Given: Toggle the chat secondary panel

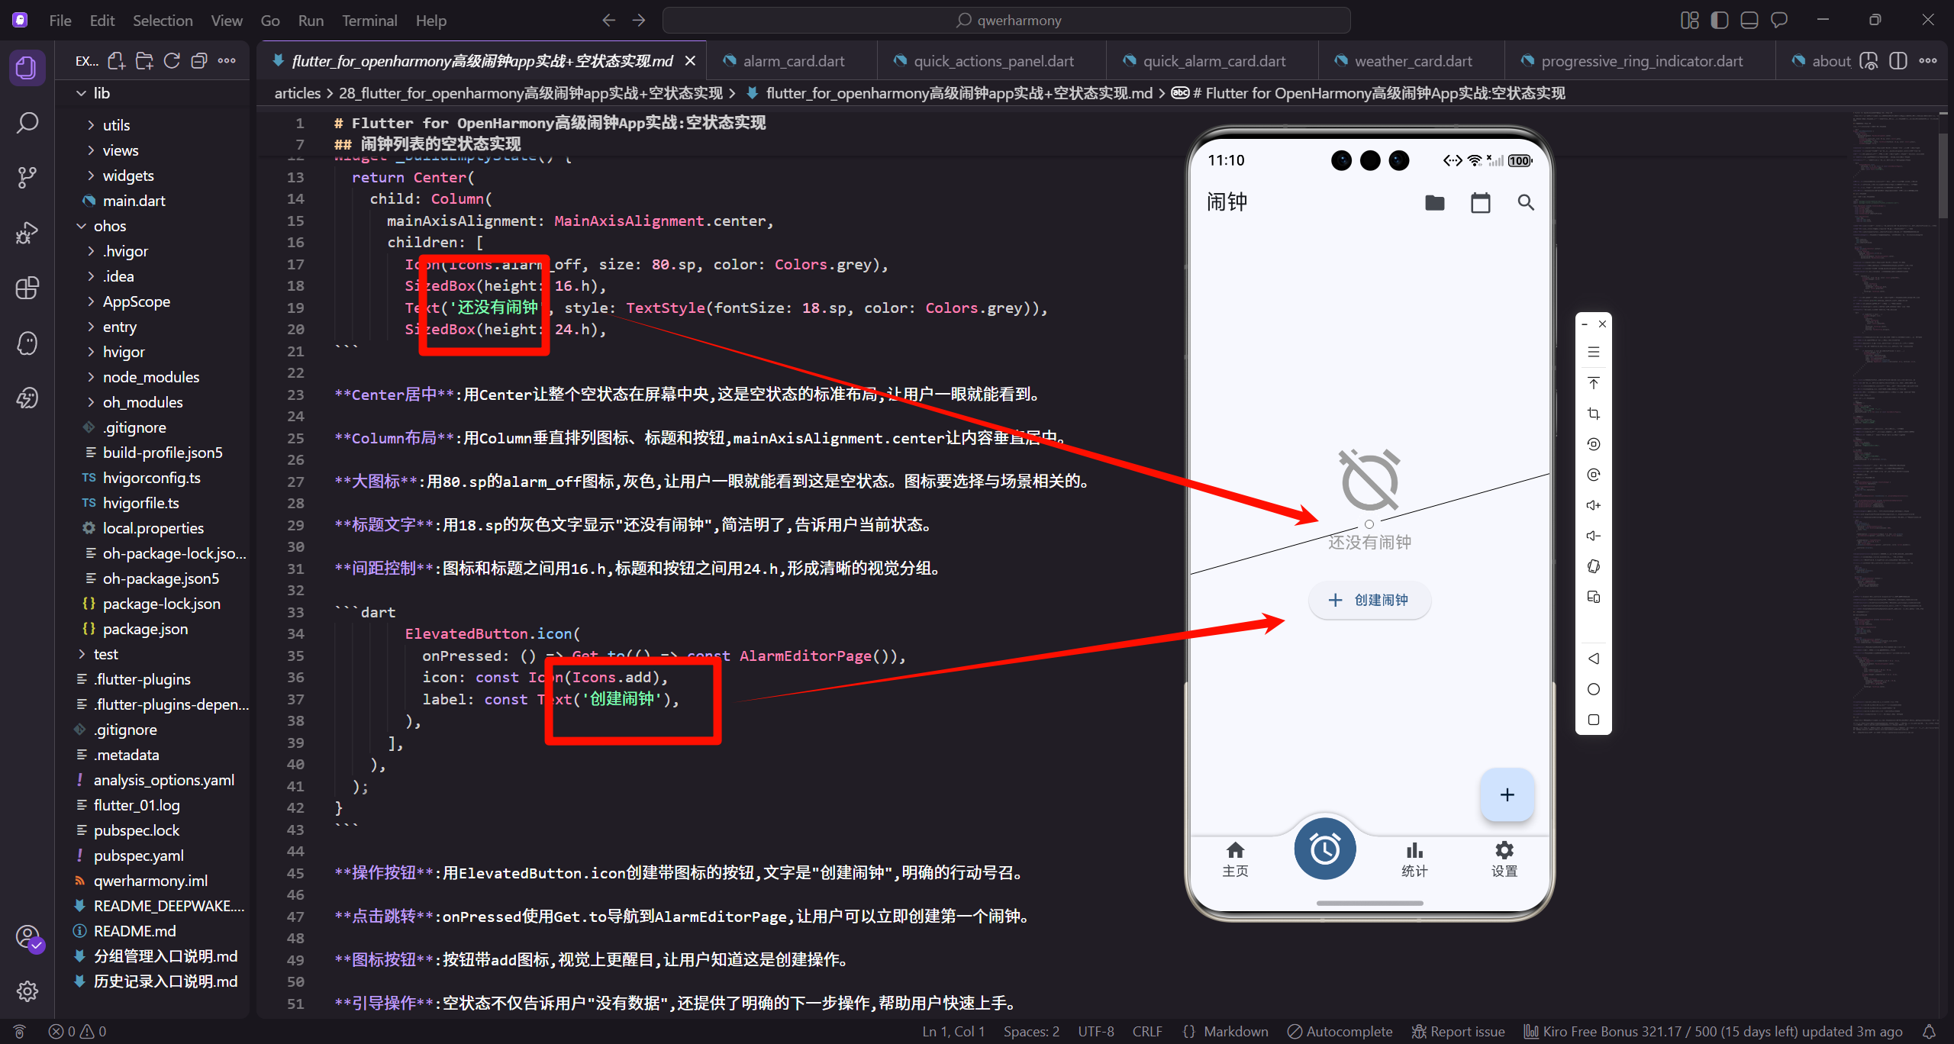Looking at the screenshot, I should (1779, 21).
